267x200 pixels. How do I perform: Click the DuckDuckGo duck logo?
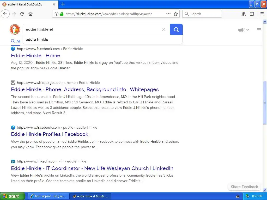15,29
